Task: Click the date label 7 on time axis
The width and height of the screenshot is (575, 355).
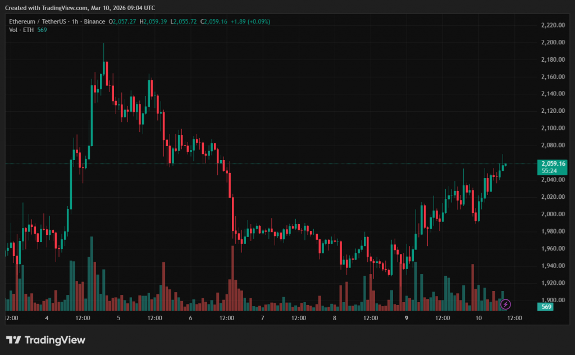Action: click(262, 318)
